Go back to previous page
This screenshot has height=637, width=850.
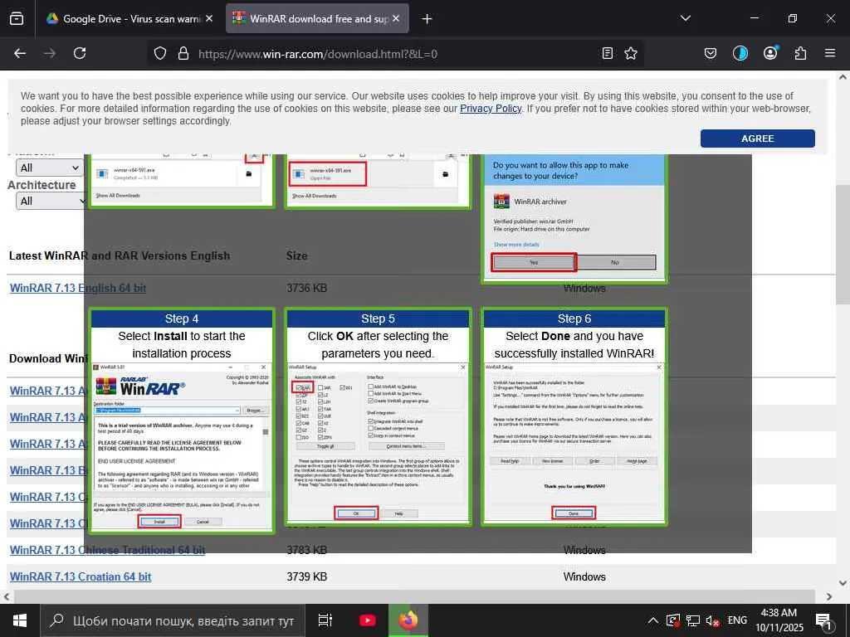click(x=20, y=53)
